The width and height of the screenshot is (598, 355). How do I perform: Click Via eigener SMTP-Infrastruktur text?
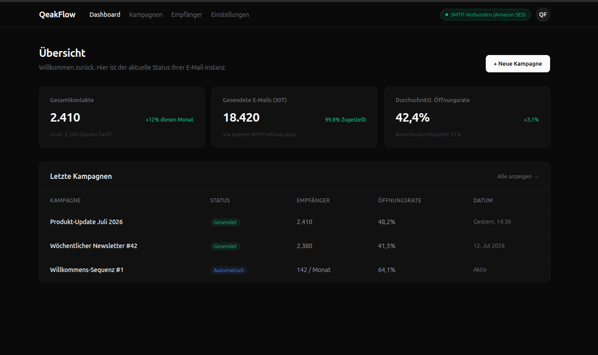click(260, 134)
